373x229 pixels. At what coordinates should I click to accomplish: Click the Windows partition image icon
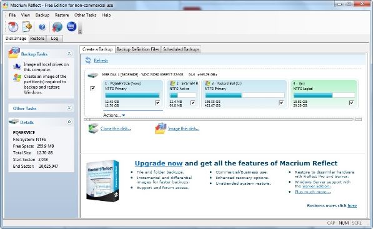click(17, 77)
